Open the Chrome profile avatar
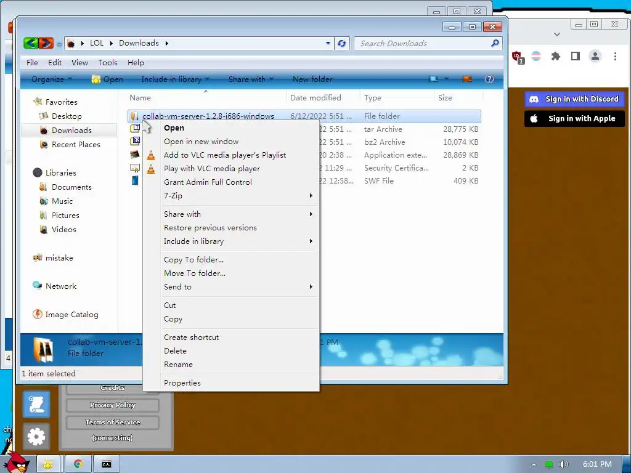This screenshot has height=473, width=631. pos(595,56)
